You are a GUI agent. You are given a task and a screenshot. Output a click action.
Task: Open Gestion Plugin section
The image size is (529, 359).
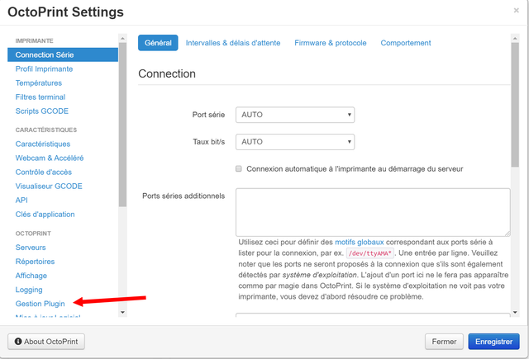tap(41, 304)
